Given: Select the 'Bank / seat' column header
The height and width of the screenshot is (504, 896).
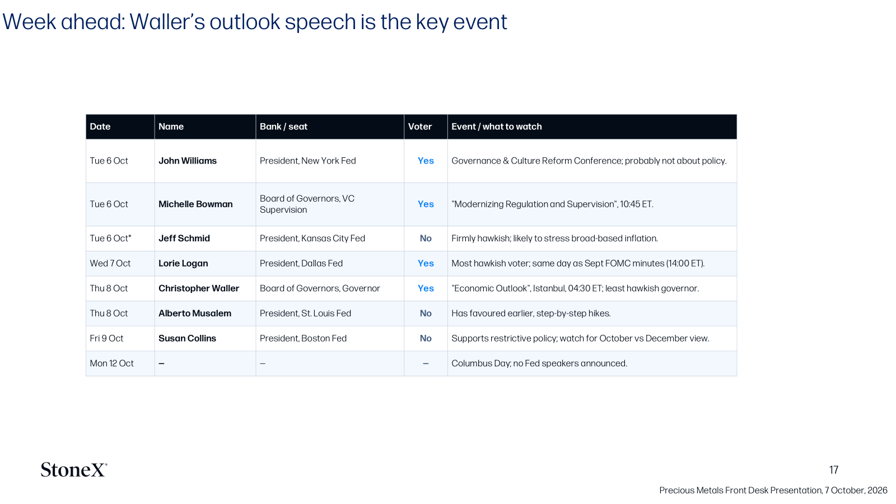Looking at the screenshot, I should point(330,127).
